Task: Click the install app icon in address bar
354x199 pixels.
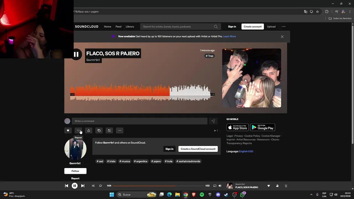Action: 311,12
